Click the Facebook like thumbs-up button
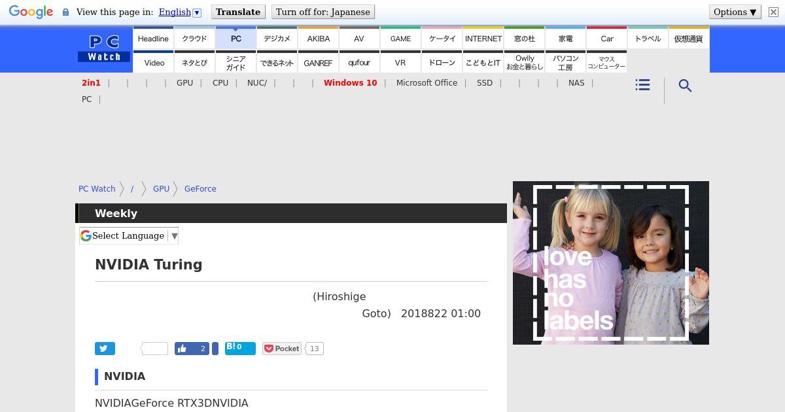 pyautogui.click(x=192, y=349)
